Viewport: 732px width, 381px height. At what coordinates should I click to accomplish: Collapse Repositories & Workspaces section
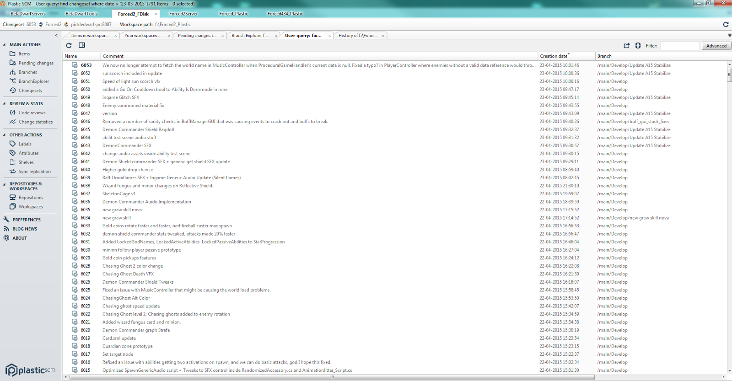pyautogui.click(x=4, y=184)
